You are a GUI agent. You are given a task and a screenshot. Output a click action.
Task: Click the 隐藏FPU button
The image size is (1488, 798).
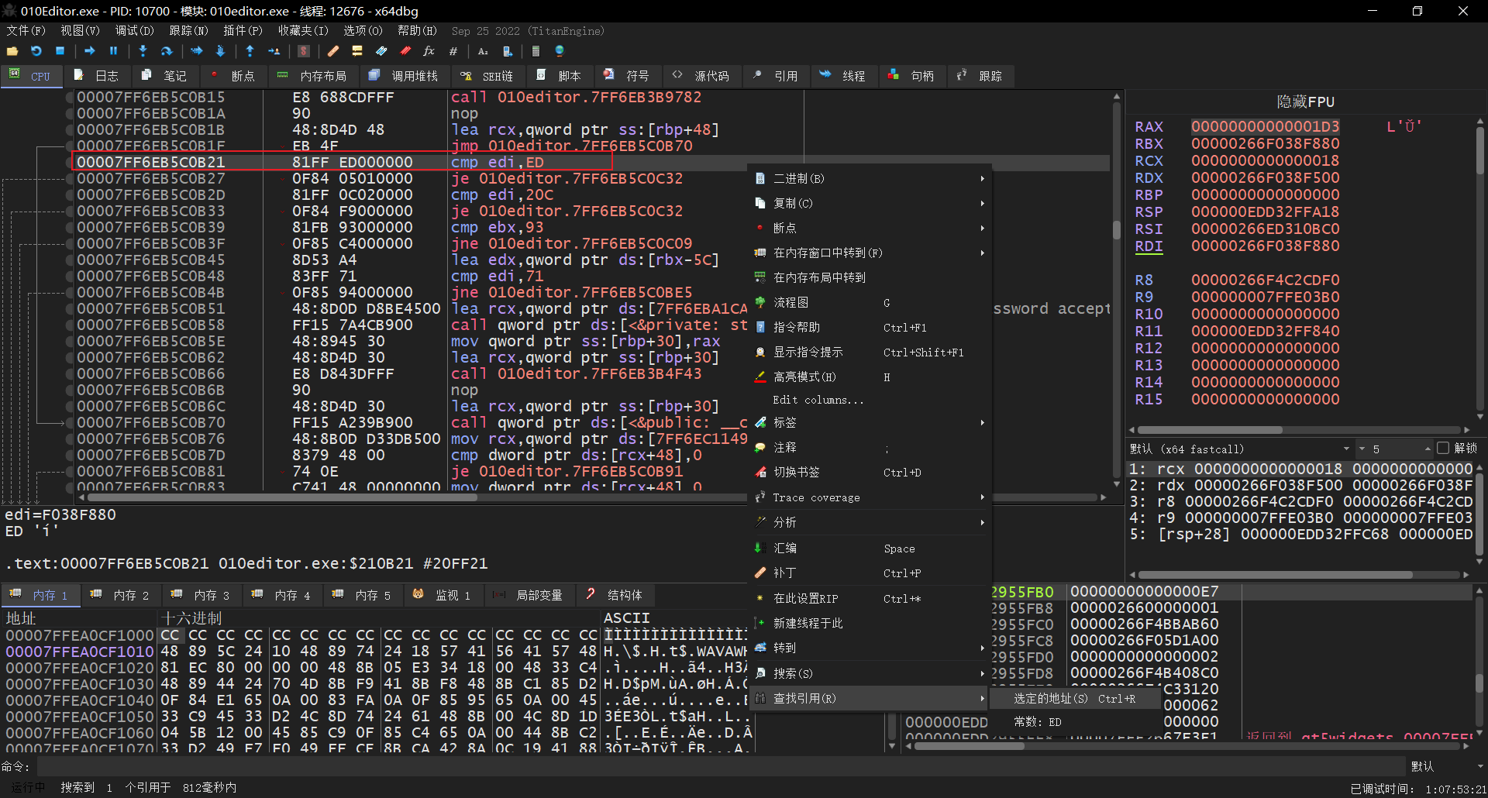(x=1305, y=102)
